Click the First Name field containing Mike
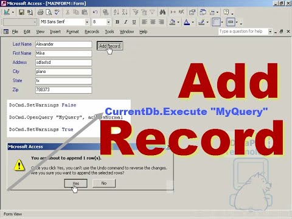292x219 pixels. click(63, 54)
